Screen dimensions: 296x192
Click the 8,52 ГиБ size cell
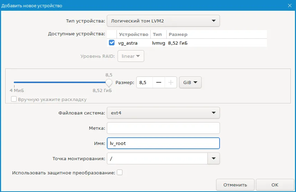point(178,43)
